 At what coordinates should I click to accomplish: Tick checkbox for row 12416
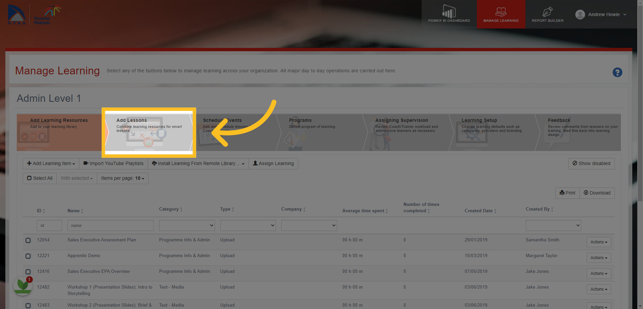[x=28, y=272]
